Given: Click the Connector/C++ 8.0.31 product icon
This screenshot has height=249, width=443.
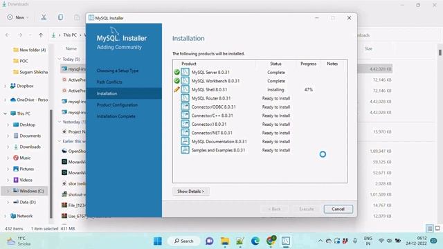Looking at the screenshot, I should pyautogui.click(x=185, y=116).
